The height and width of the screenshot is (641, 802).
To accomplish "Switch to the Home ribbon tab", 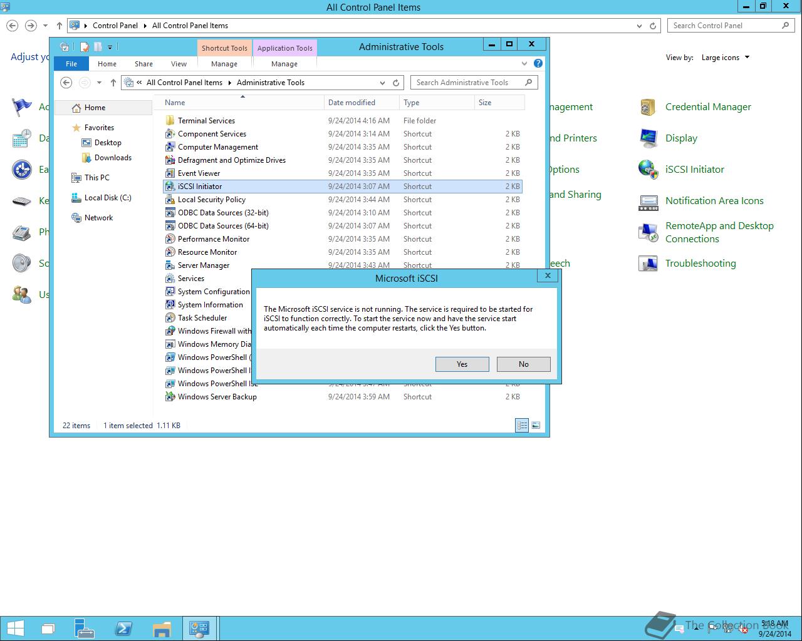I will (x=107, y=64).
